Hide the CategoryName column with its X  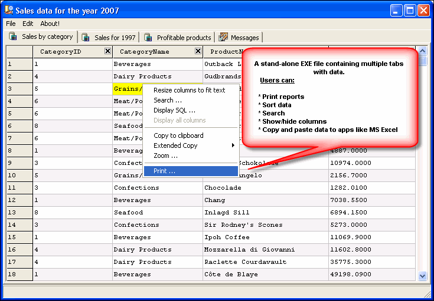pos(198,51)
